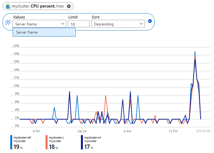The height and width of the screenshot is (153, 214).
Task: Click the light blue mycluster-w0 legend color bar
Action: (11, 142)
